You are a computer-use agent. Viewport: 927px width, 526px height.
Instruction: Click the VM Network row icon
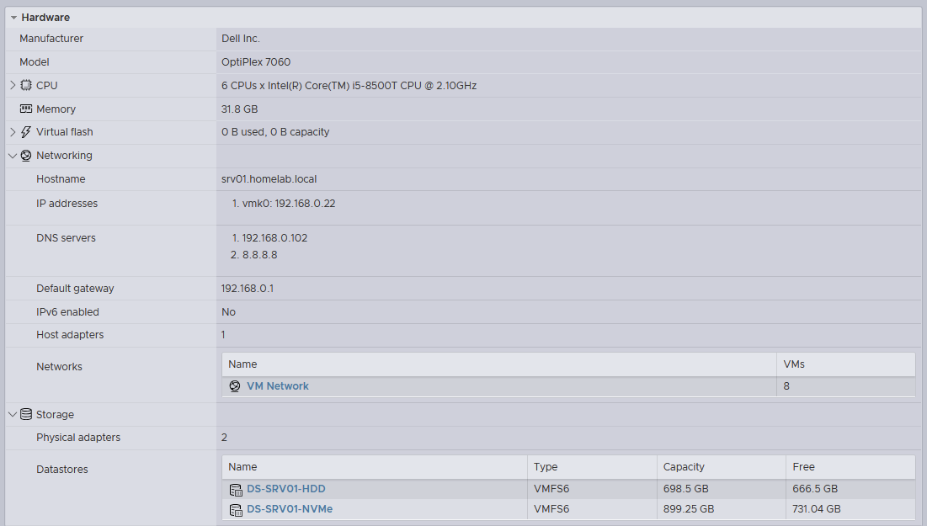tap(235, 386)
